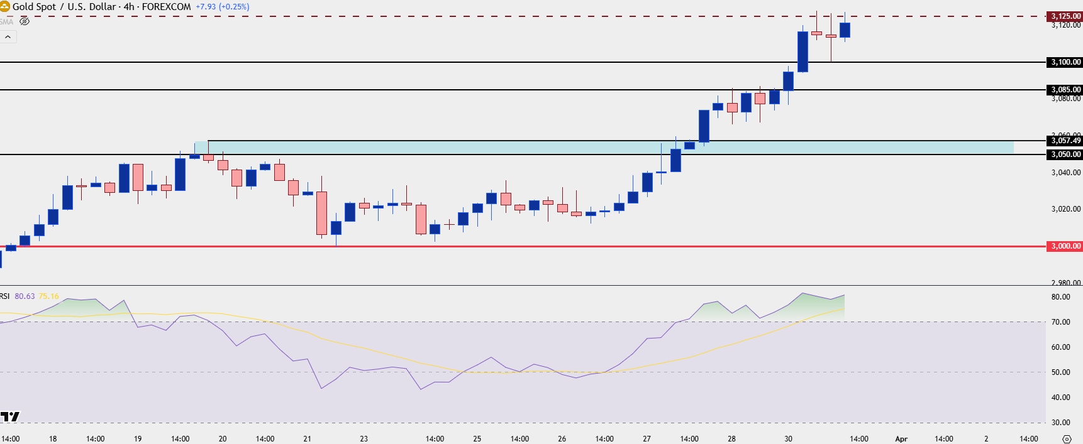Click the +7.93 (+0.25%) price change
Viewport: 1083px width, 444px height.
pos(223,7)
